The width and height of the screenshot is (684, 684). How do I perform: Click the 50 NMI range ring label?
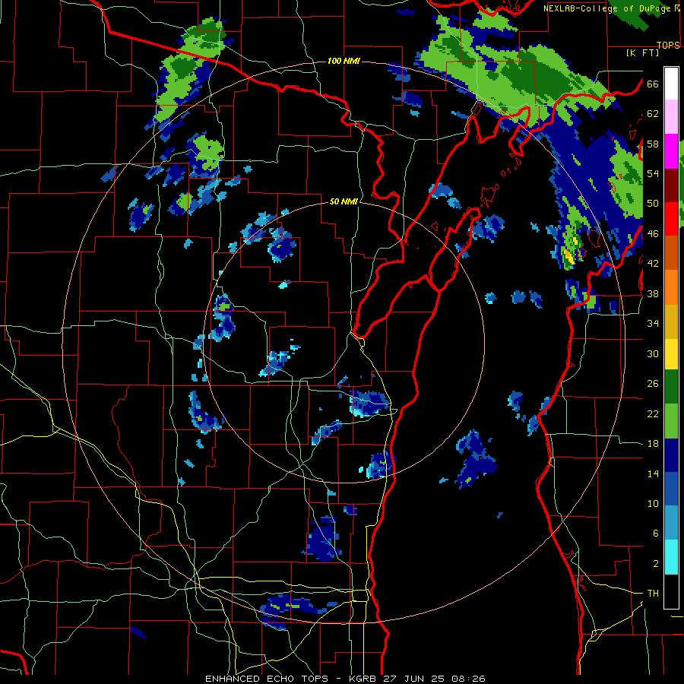tap(344, 201)
